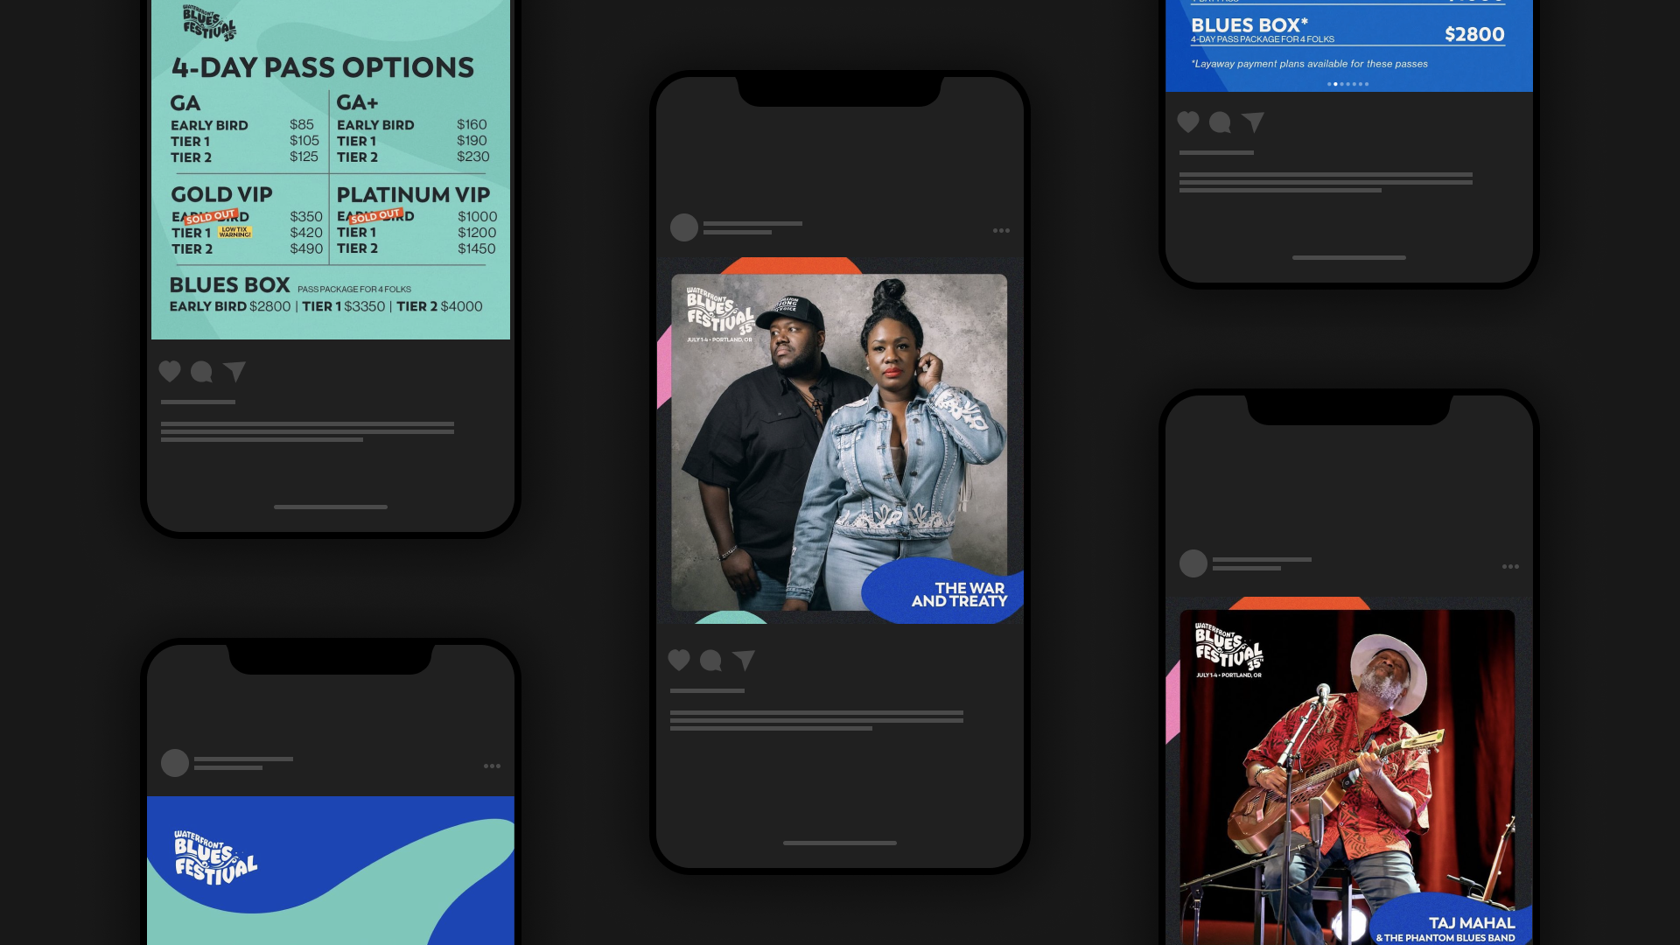Click the heart icon on Blues Box post
The width and height of the screenshot is (1680, 945).
[1186, 122]
